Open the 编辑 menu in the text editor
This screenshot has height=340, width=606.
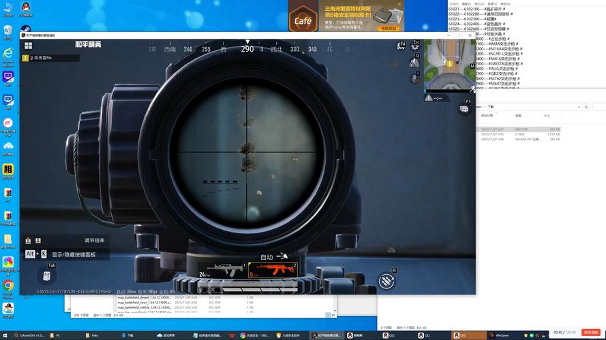(x=466, y=4)
